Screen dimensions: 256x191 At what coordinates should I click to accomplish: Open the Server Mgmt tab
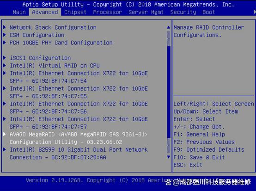146,12
